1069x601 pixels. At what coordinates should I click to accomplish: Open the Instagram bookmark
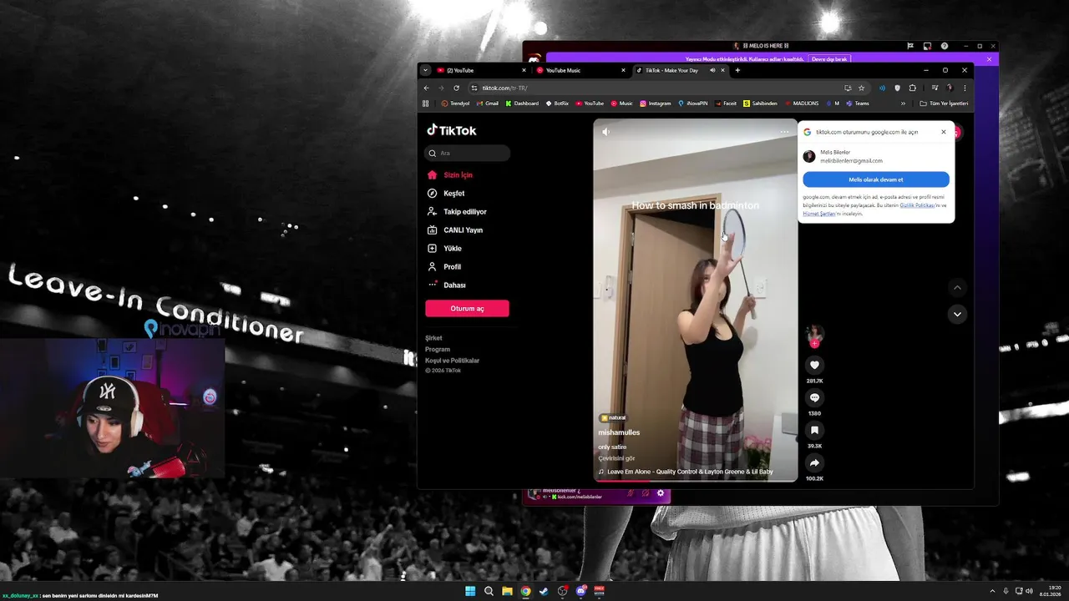656,104
